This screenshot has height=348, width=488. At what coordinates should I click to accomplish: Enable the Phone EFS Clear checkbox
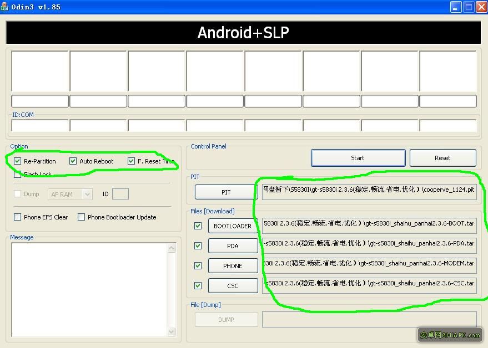tap(17, 217)
